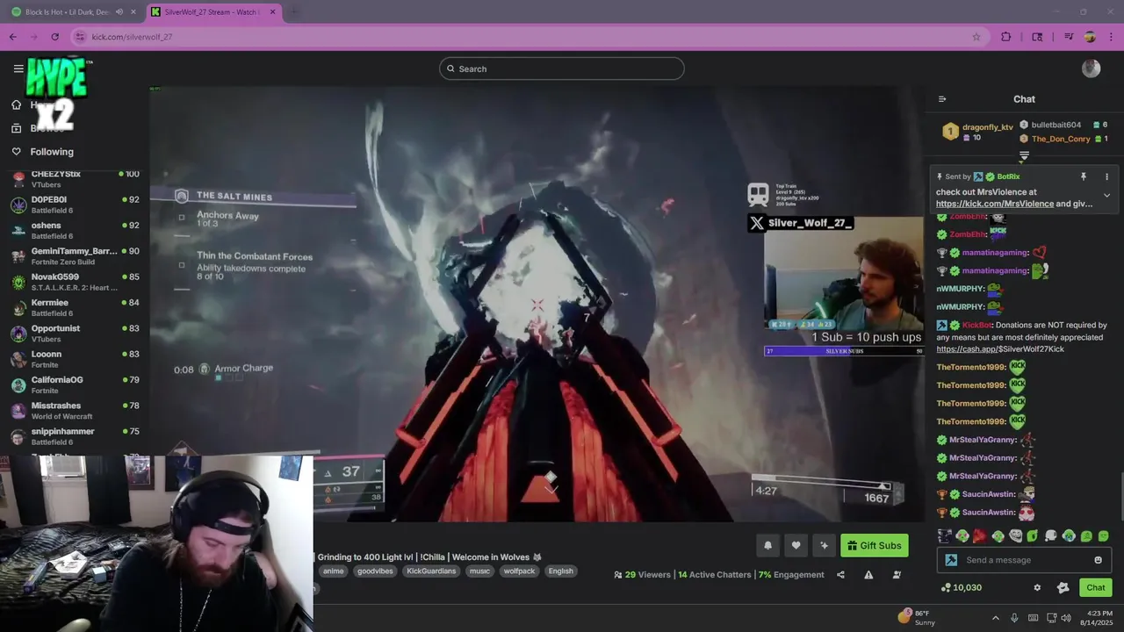Click the KickGuardians stream tag
This screenshot has height=632, width=1124.
[431, 571]
